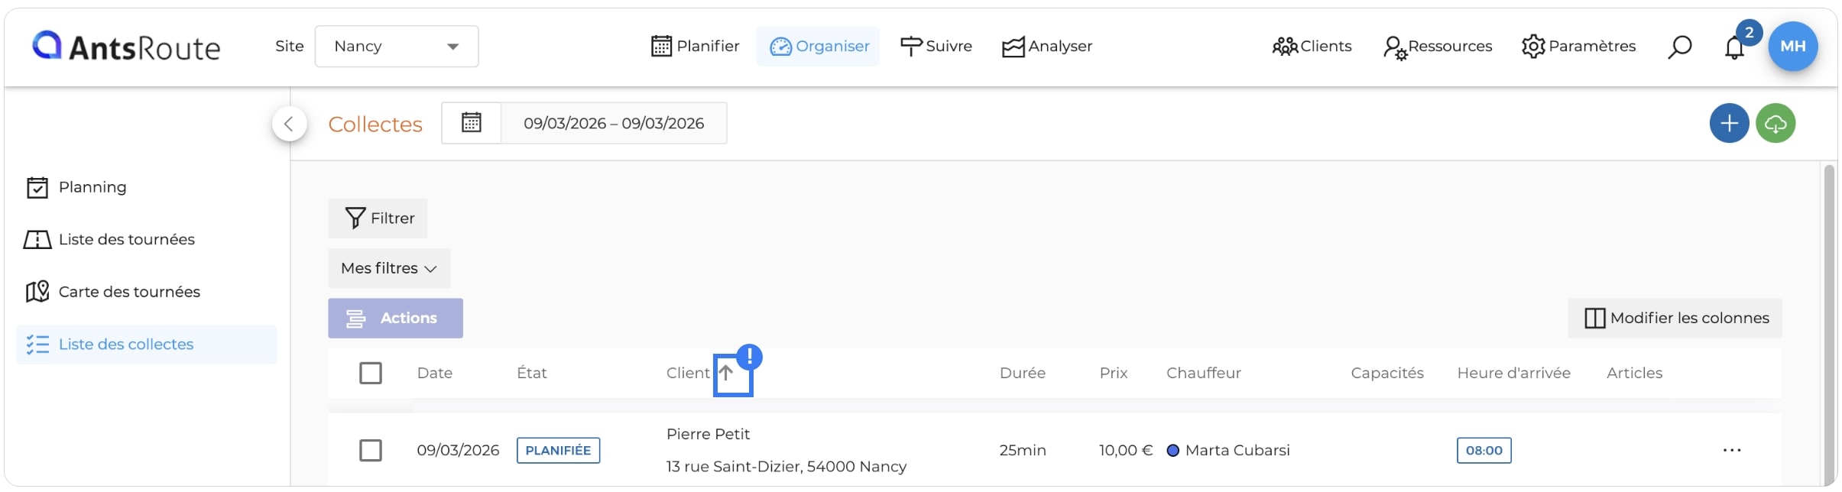The width and height of the screenshot is (1842, 492).
Task: Open Liste des tournées in the sidebar
Action: coord(146,239)
